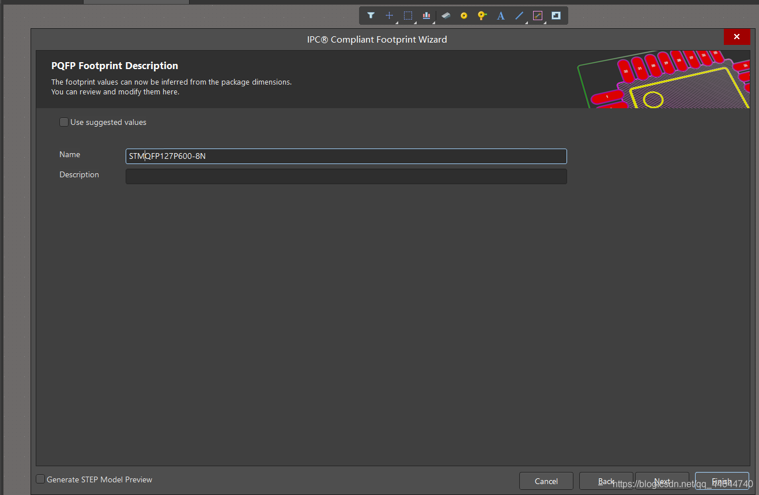Click into the Description input field
This screenshot has width=759, height=495.
click(346, 176)
